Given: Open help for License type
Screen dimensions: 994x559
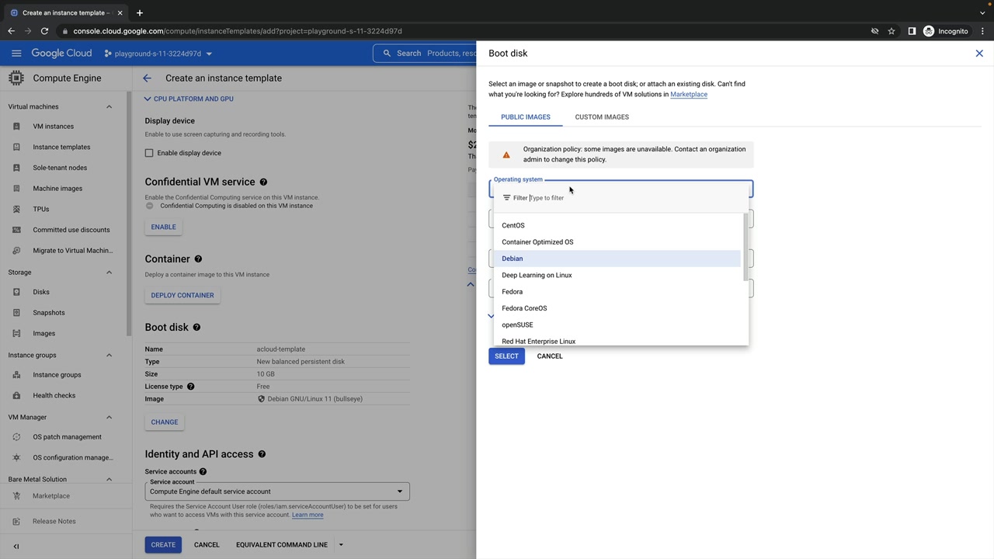Looking at the screenshot, I should coord(190,387).
